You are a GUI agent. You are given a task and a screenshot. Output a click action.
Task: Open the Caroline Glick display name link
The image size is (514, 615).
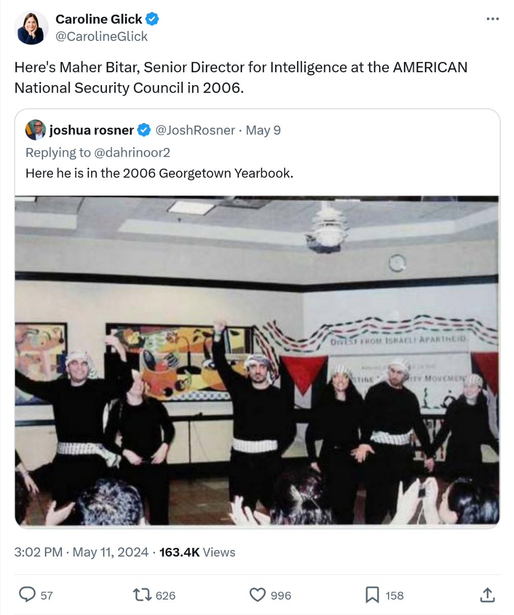click(98, 19)
